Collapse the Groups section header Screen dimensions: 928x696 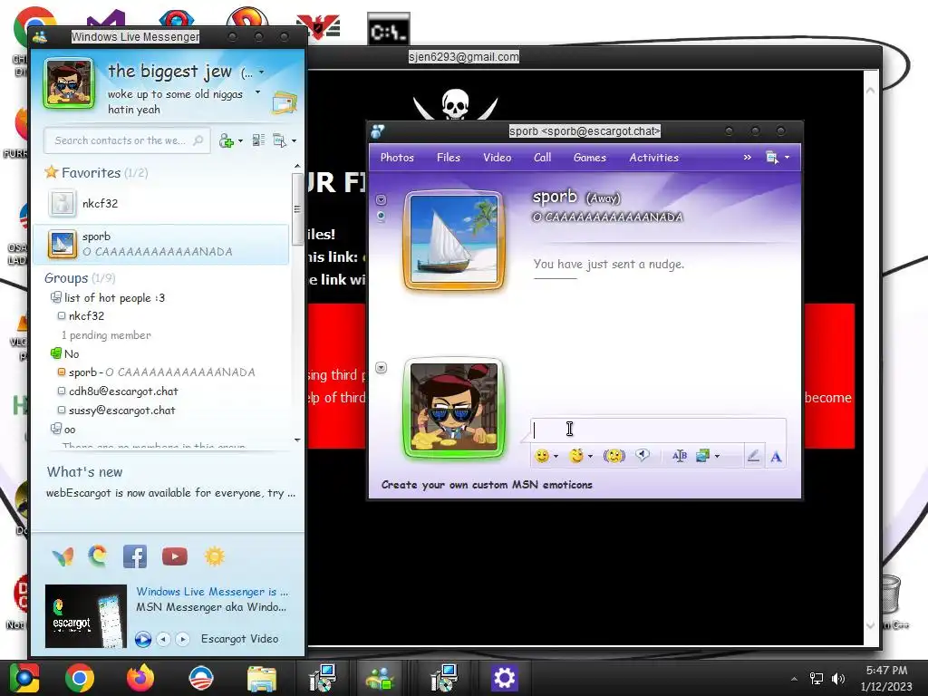(x=80, y=278)
